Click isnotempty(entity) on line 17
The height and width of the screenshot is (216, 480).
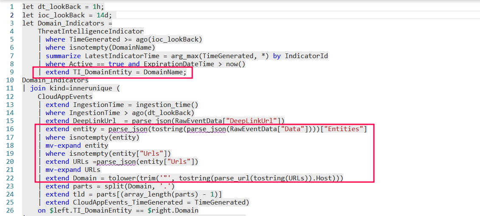click(104, 137)
